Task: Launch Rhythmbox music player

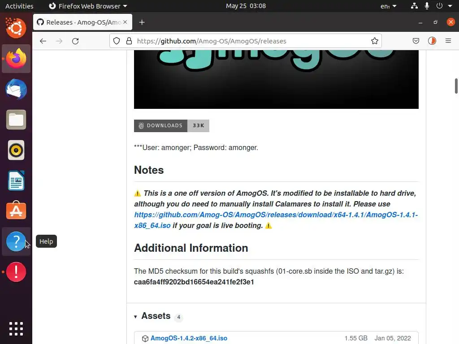Action: click(16, 150)
